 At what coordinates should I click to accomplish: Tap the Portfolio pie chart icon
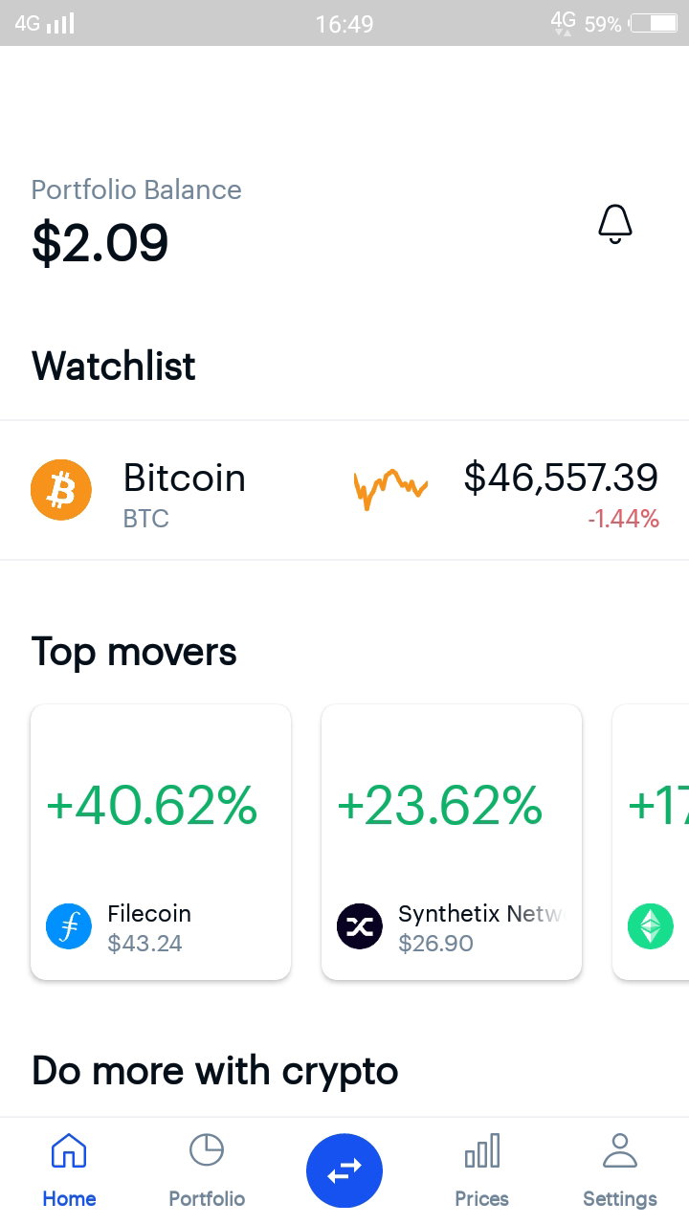coord(207,1150)
